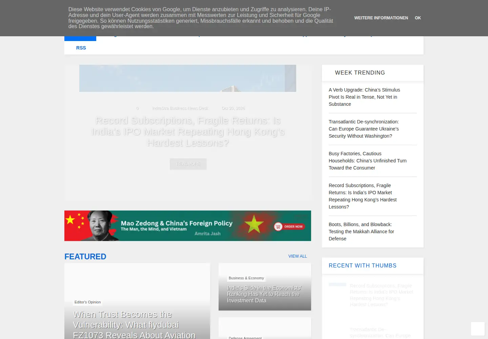Open the Editor's Opinion category tag
Image resolution: width=488 pixels, height=339 pixels.
(88, 302)
